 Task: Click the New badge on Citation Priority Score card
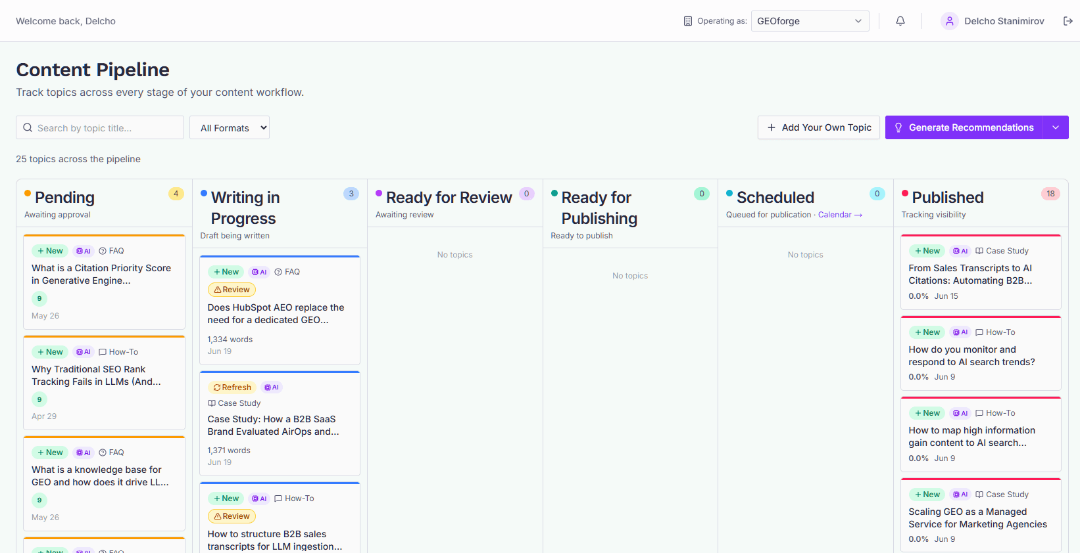point(50,251)
